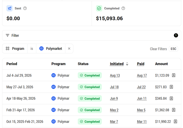Click the Mar 11 paid date
This screenshot has width=183, height=128.
(x=142, y=122)
